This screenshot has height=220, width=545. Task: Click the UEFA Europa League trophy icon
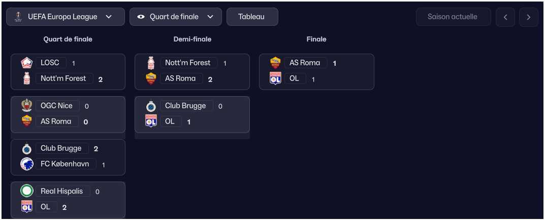tap(18, 17)
